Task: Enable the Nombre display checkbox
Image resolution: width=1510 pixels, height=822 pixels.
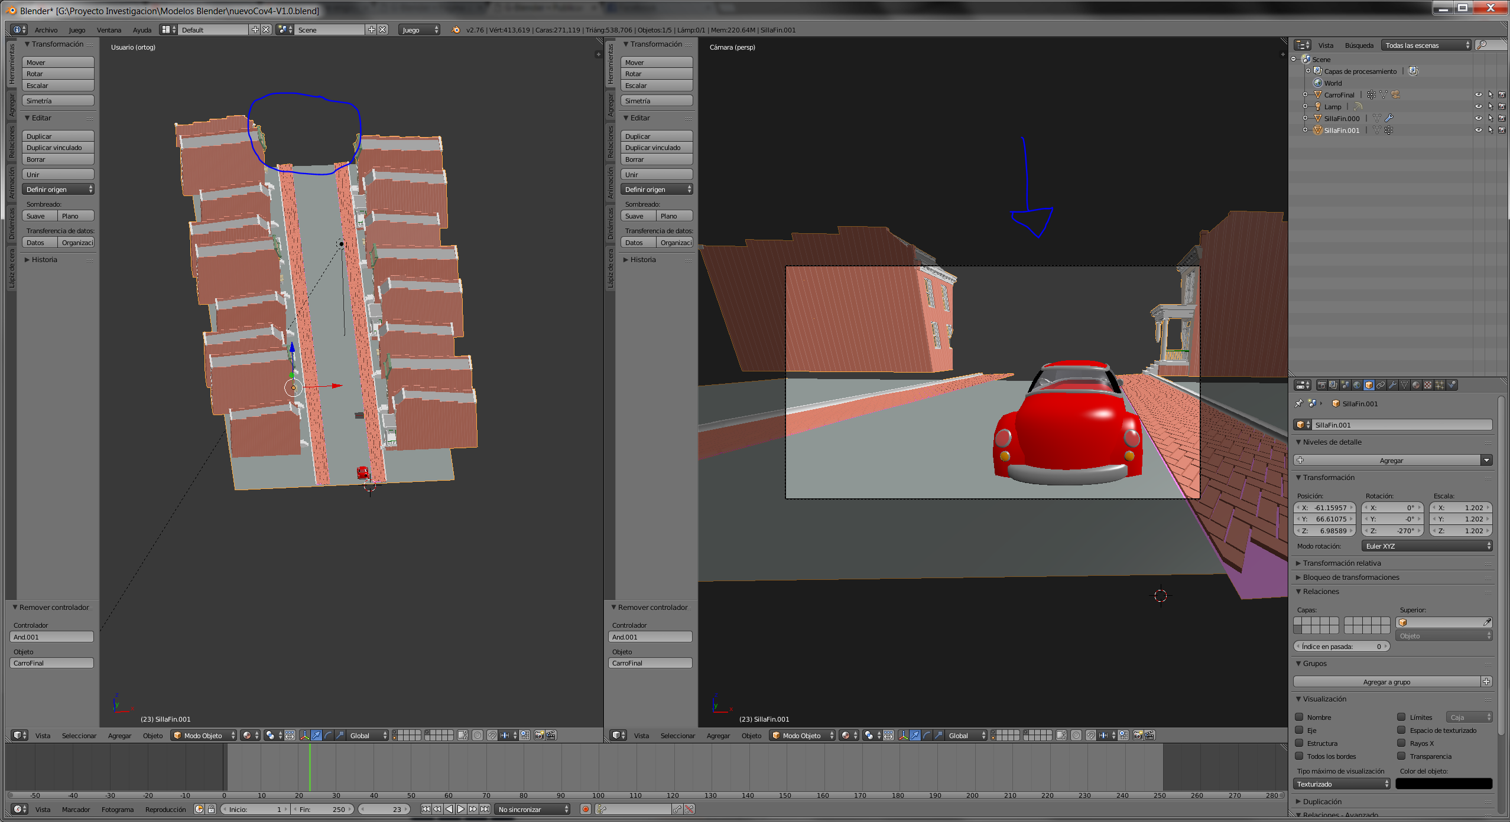Action: [1299, 717]
